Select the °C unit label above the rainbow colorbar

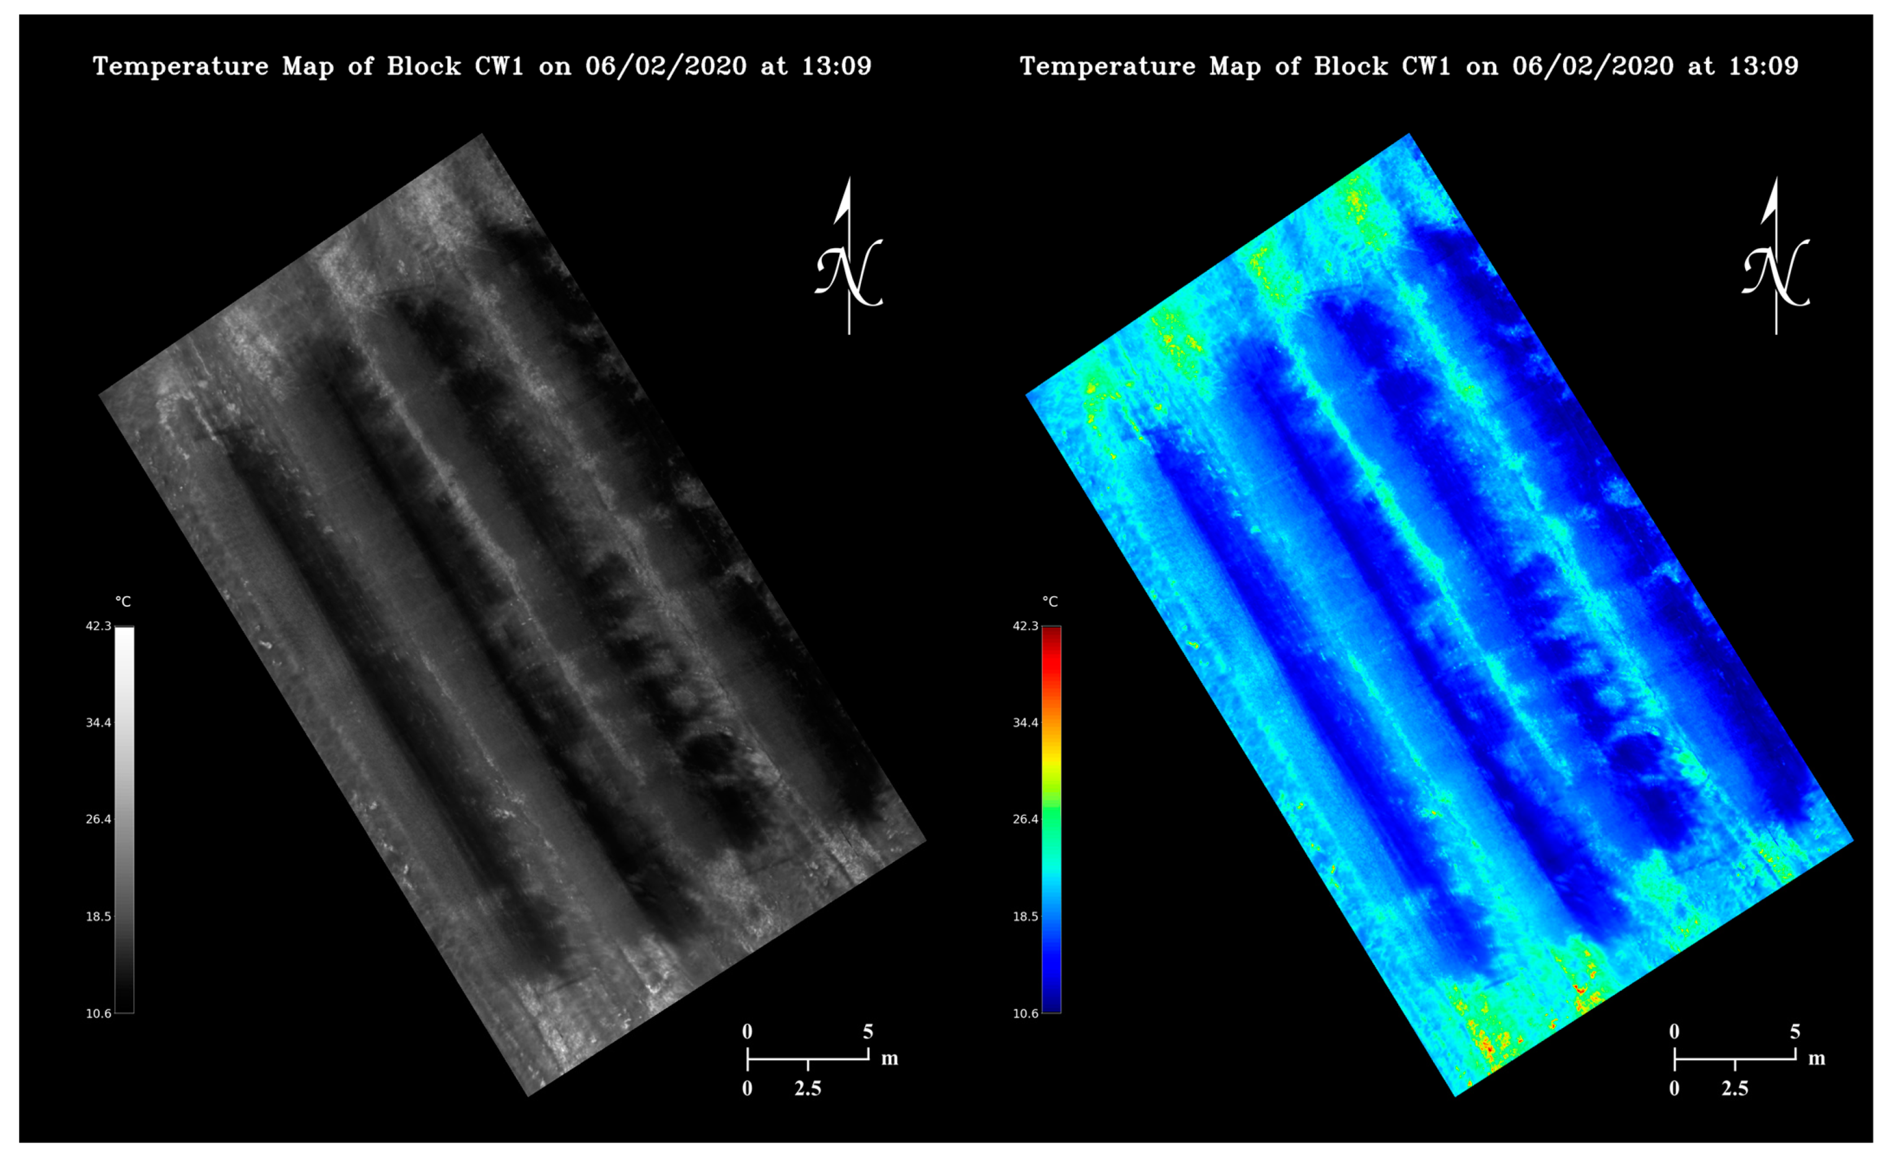click(1050, 603)
